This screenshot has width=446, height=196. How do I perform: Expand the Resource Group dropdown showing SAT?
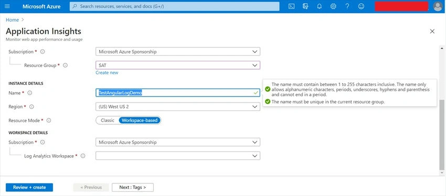tap(178, 66)
